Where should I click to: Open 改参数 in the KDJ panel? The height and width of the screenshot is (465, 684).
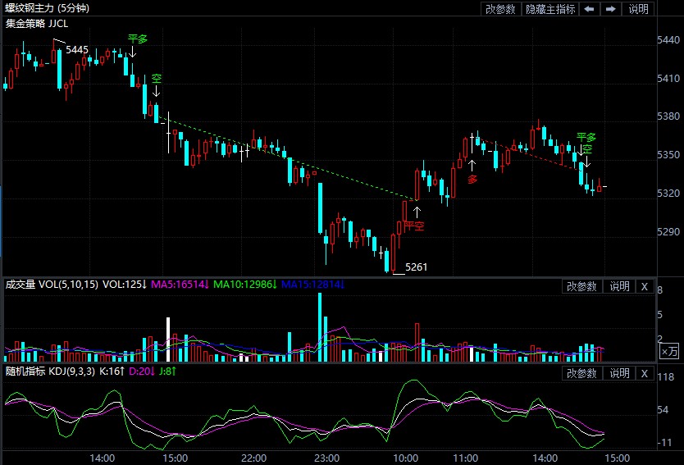pyautogui.click(x=581, y=373)
